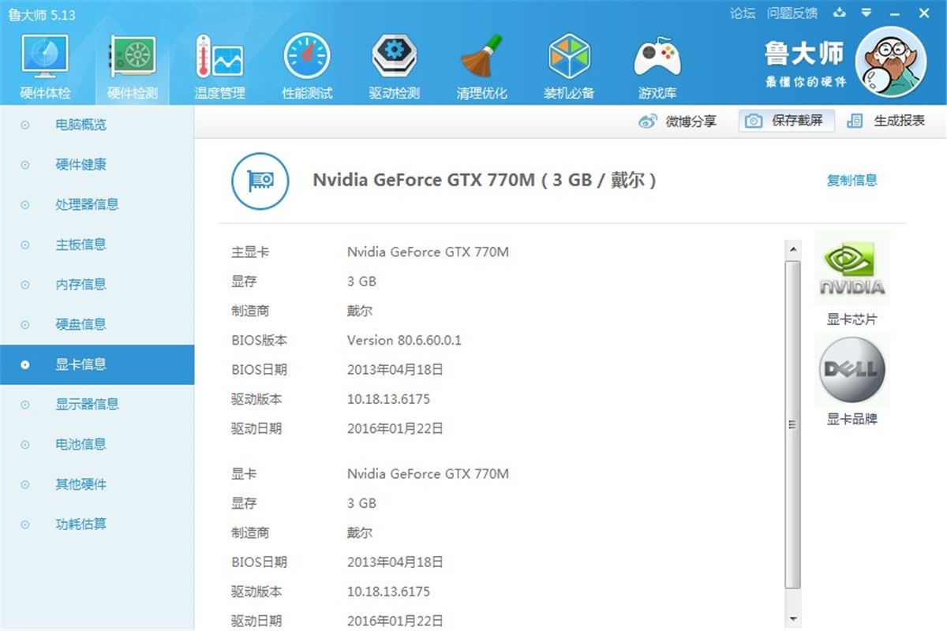Click the 鲁大师 5.13 title text
The height and width of the screenshot is (631, 947).
click(41, 15)
